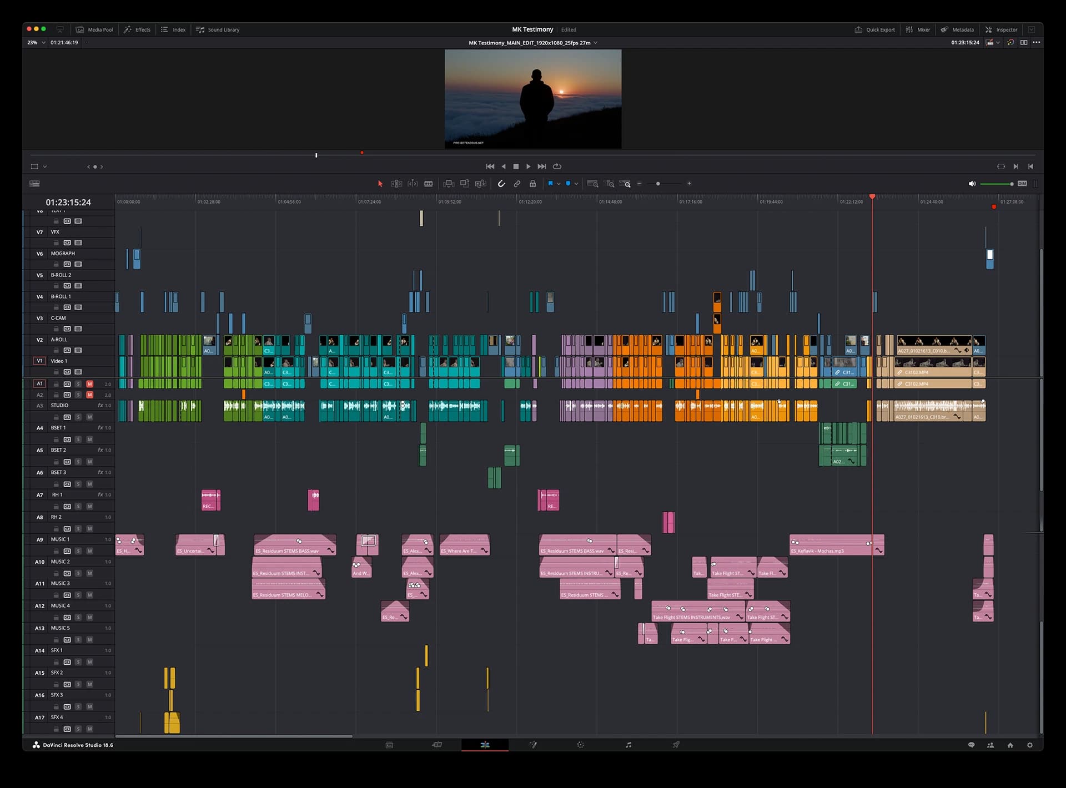Image resolution: width=1066 pixels, height=788 pixels.
Task: Toggle the Linked Selection chain icon
Action: pyautogui.click(x=517, y=184)
